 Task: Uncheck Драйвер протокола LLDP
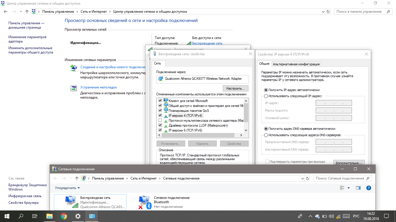tap(160, 125)
